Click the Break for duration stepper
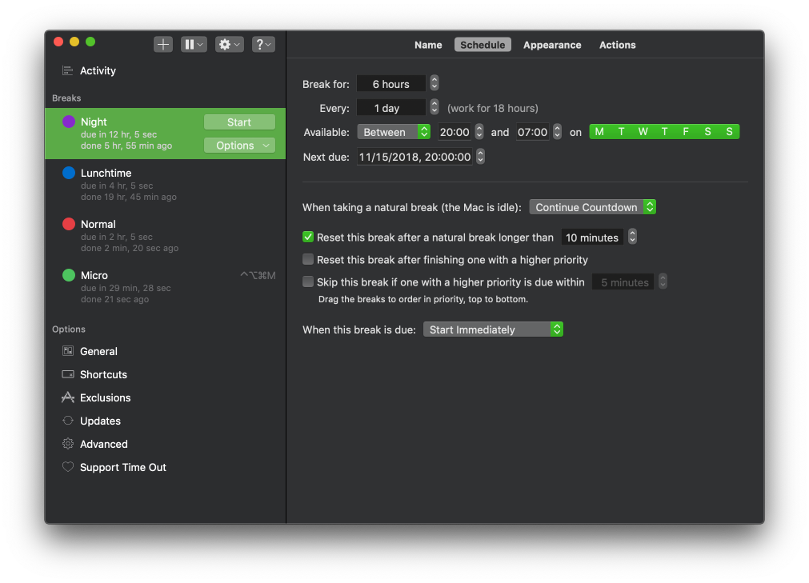 pyautogui.click(x=435, y=83)
